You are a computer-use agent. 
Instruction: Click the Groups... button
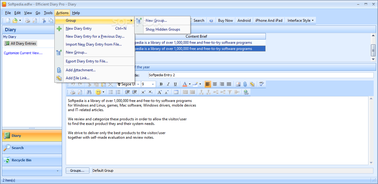(x=77, y=171)
